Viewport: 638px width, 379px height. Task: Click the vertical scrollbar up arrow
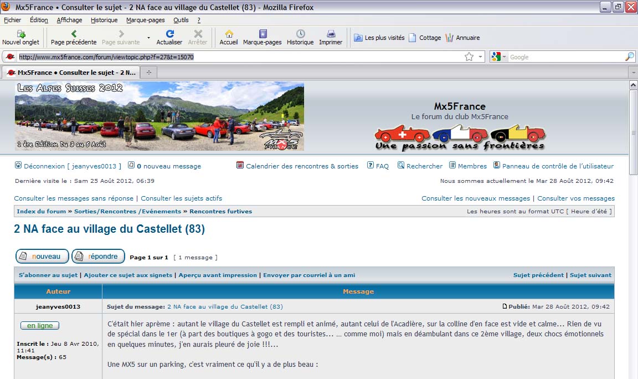(x=633, y=85)
